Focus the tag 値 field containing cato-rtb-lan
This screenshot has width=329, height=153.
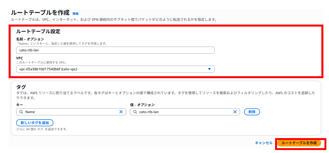(x=183, y=112)
